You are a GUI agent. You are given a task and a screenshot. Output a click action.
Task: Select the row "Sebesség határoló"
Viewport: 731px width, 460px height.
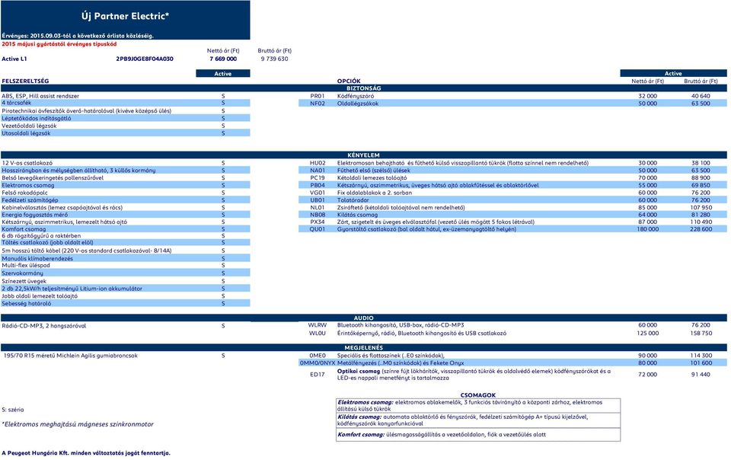[126, 303]
